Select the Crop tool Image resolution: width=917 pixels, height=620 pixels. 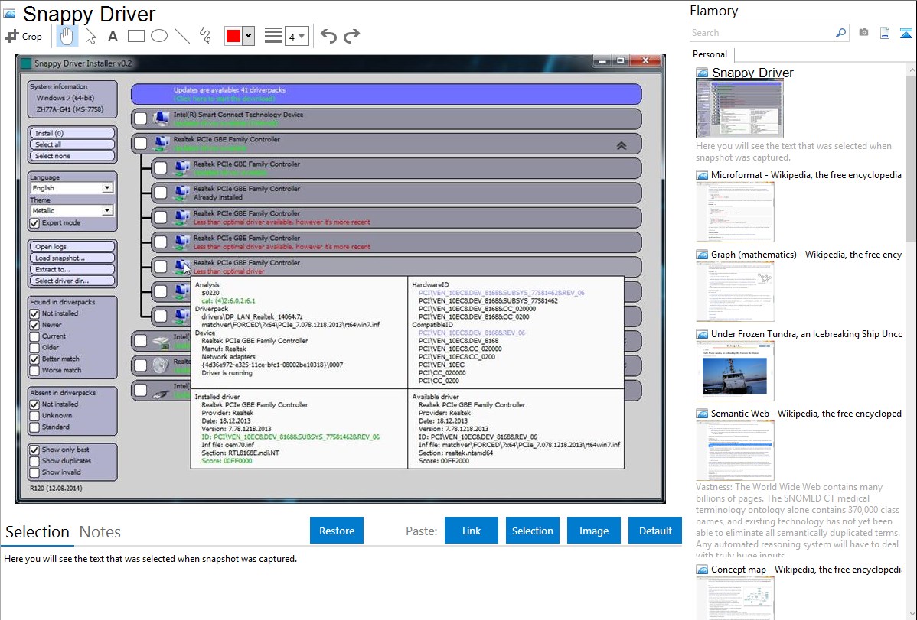[24, 36]
